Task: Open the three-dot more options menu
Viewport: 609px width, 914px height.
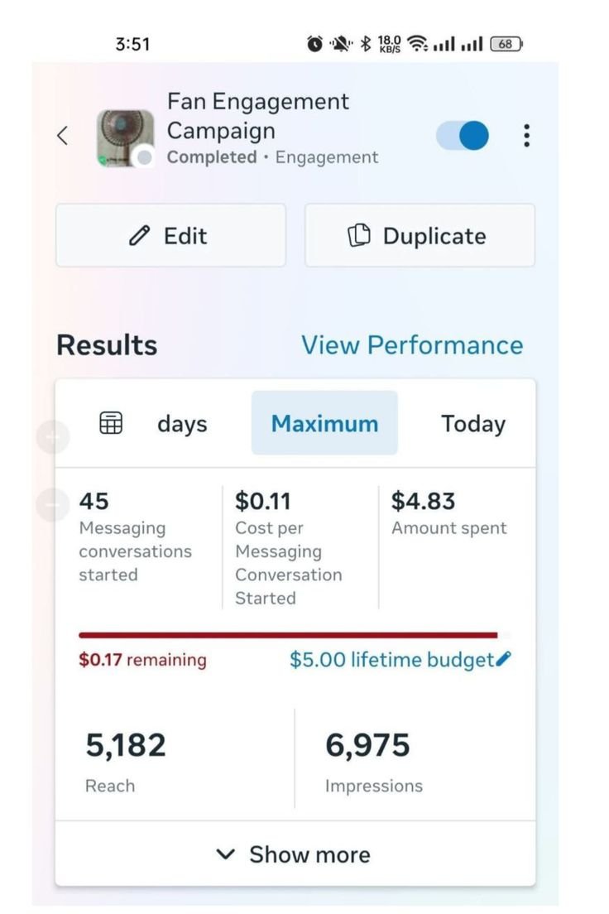Action: [526, 136]
